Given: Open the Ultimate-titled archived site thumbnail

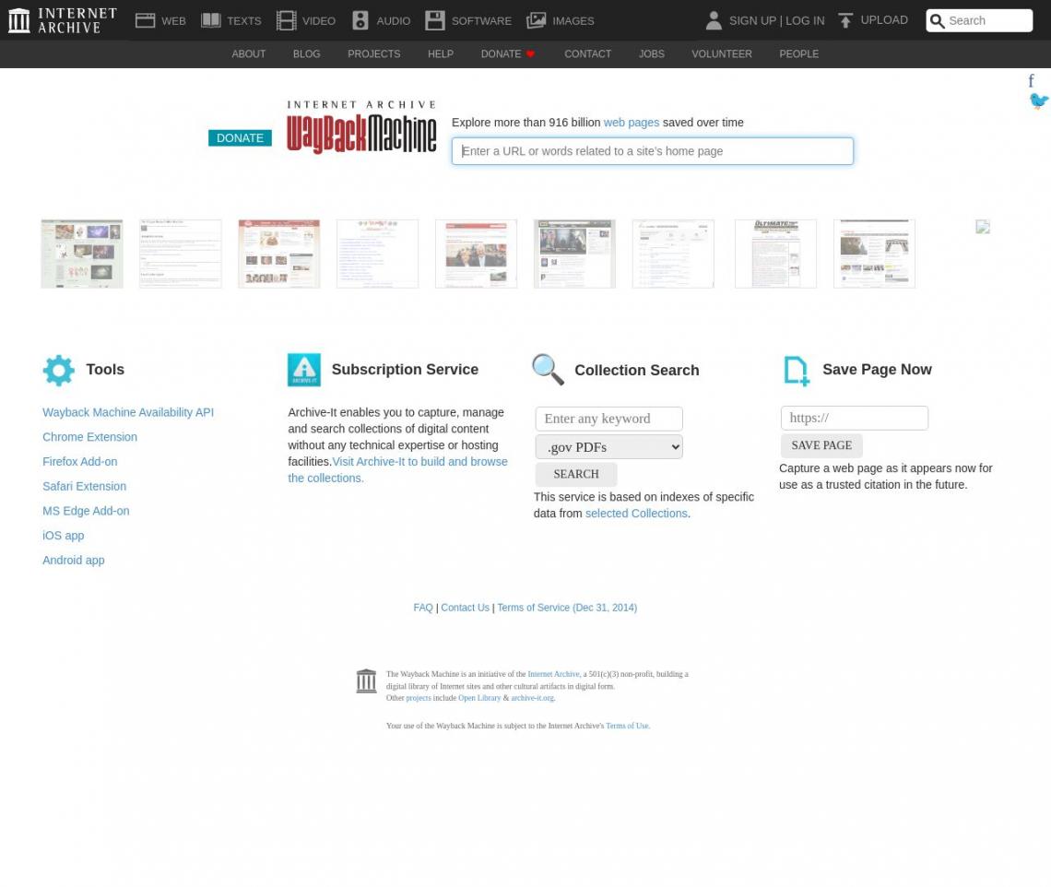Looking at the screenshot, I should pyautogui.click(x=775, y=254).
